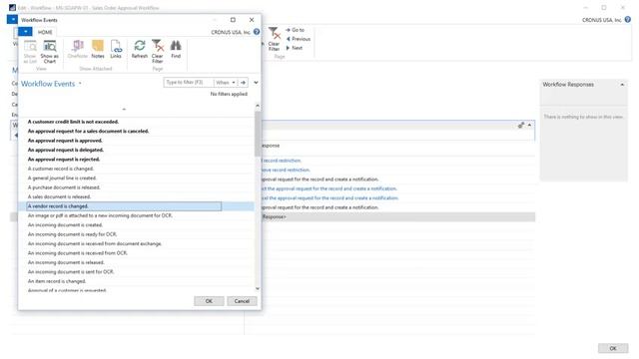Open Notes in the ribbon

click(98, 49)
